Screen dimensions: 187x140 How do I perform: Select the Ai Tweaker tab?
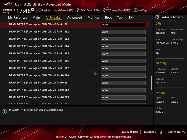pos(54,18)
